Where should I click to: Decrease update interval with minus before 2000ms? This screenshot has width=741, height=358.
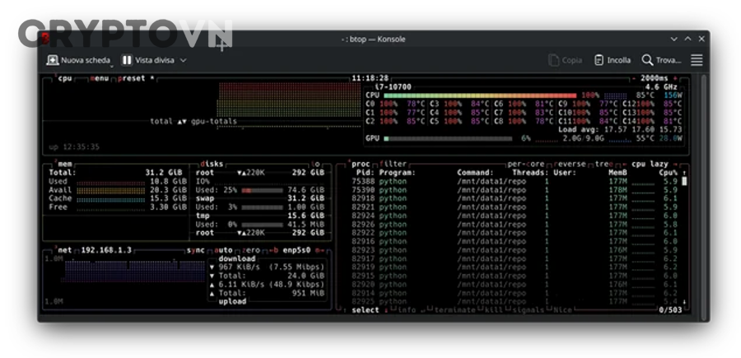click(x=634, y=78)
